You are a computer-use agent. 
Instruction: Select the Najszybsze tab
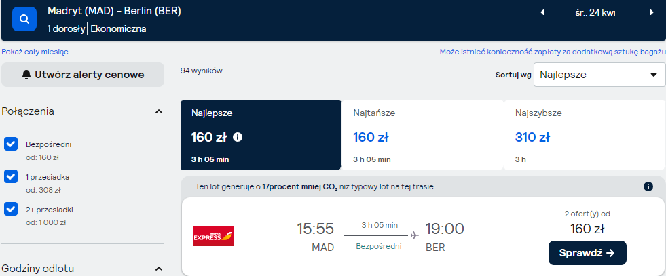[585, 135]
